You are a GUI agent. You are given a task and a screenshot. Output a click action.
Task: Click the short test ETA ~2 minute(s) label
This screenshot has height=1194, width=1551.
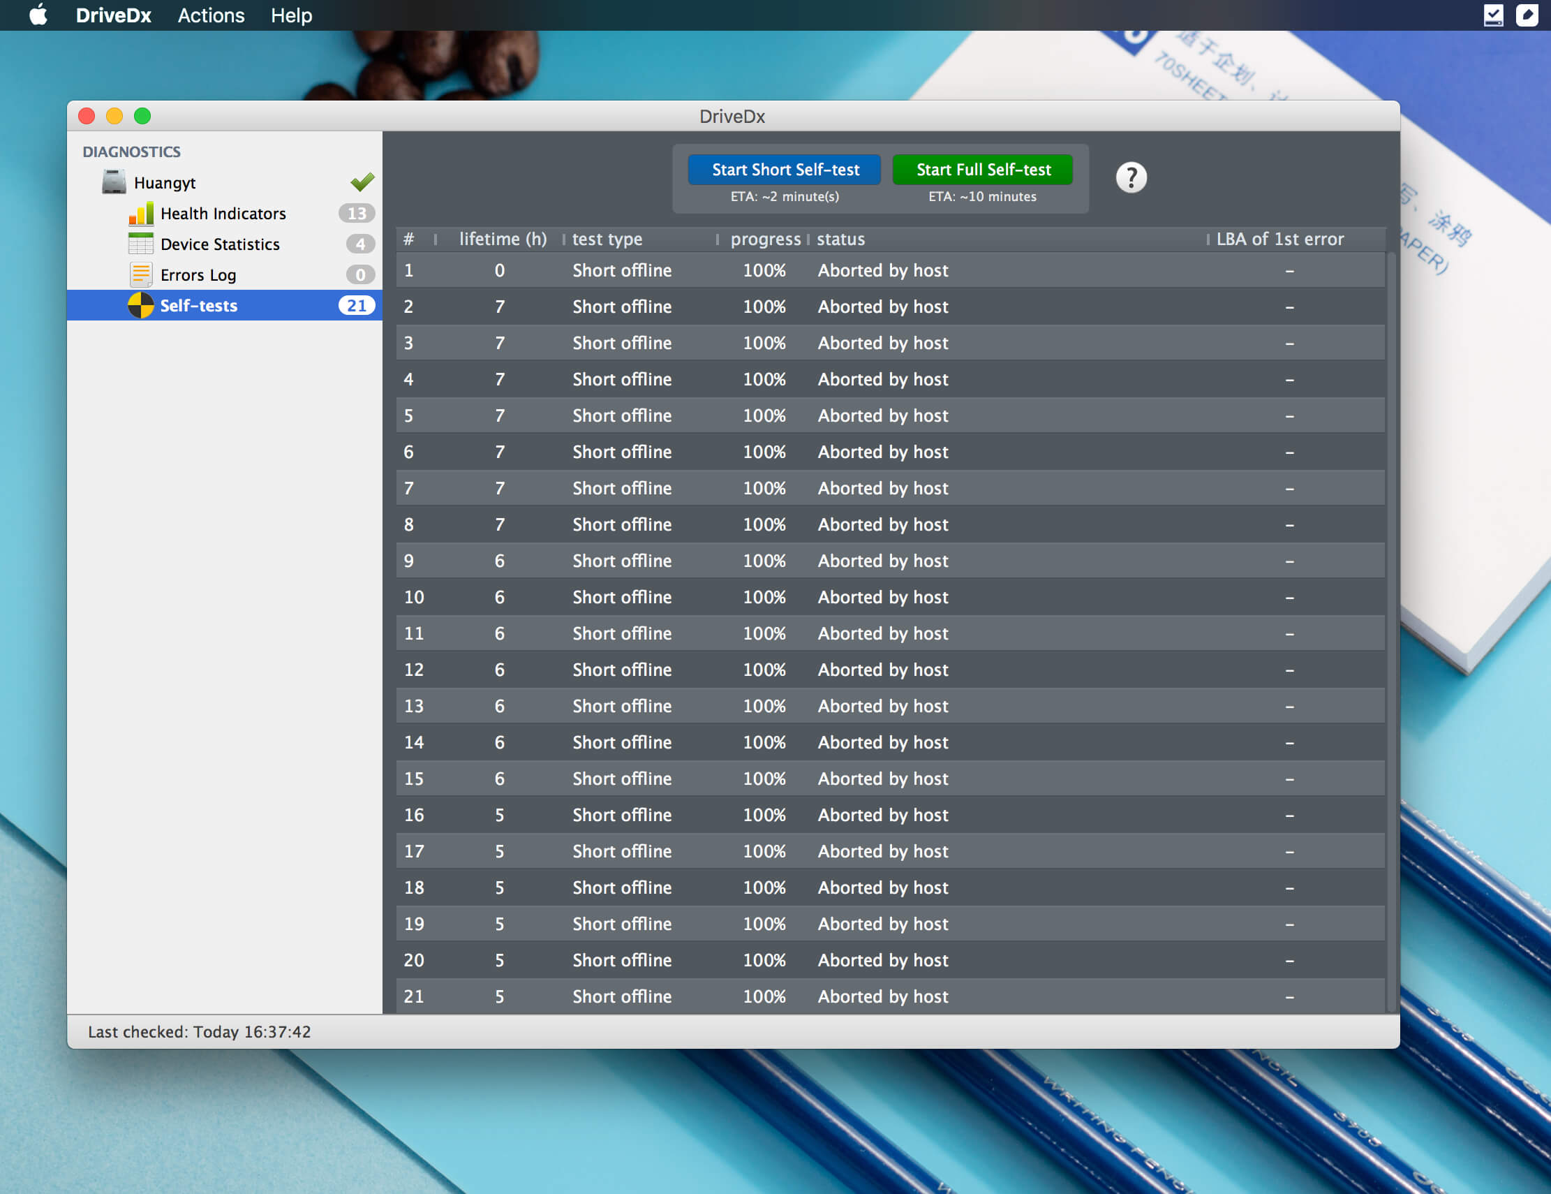click(785, 196)
